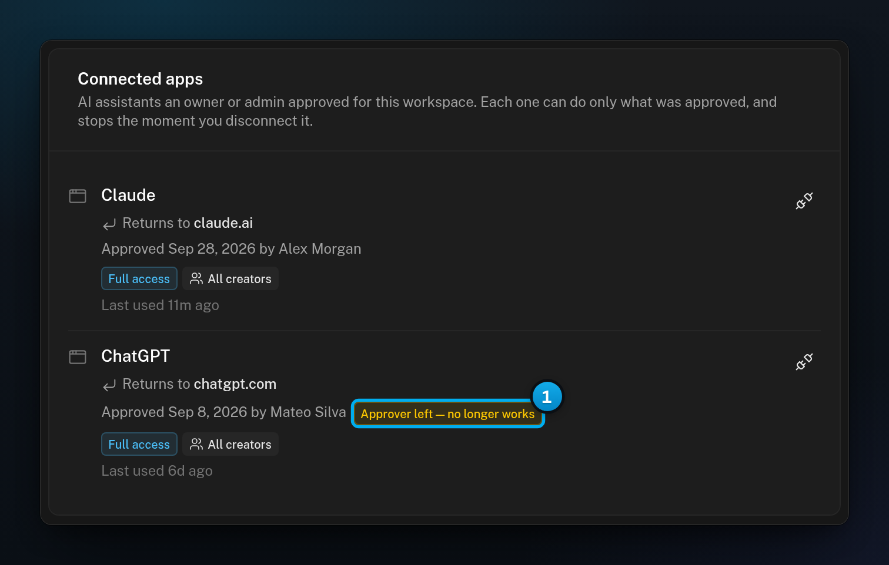Click 'Last used 11m ago' text
This screenshot has width=889, height=565.
(161, 305)
